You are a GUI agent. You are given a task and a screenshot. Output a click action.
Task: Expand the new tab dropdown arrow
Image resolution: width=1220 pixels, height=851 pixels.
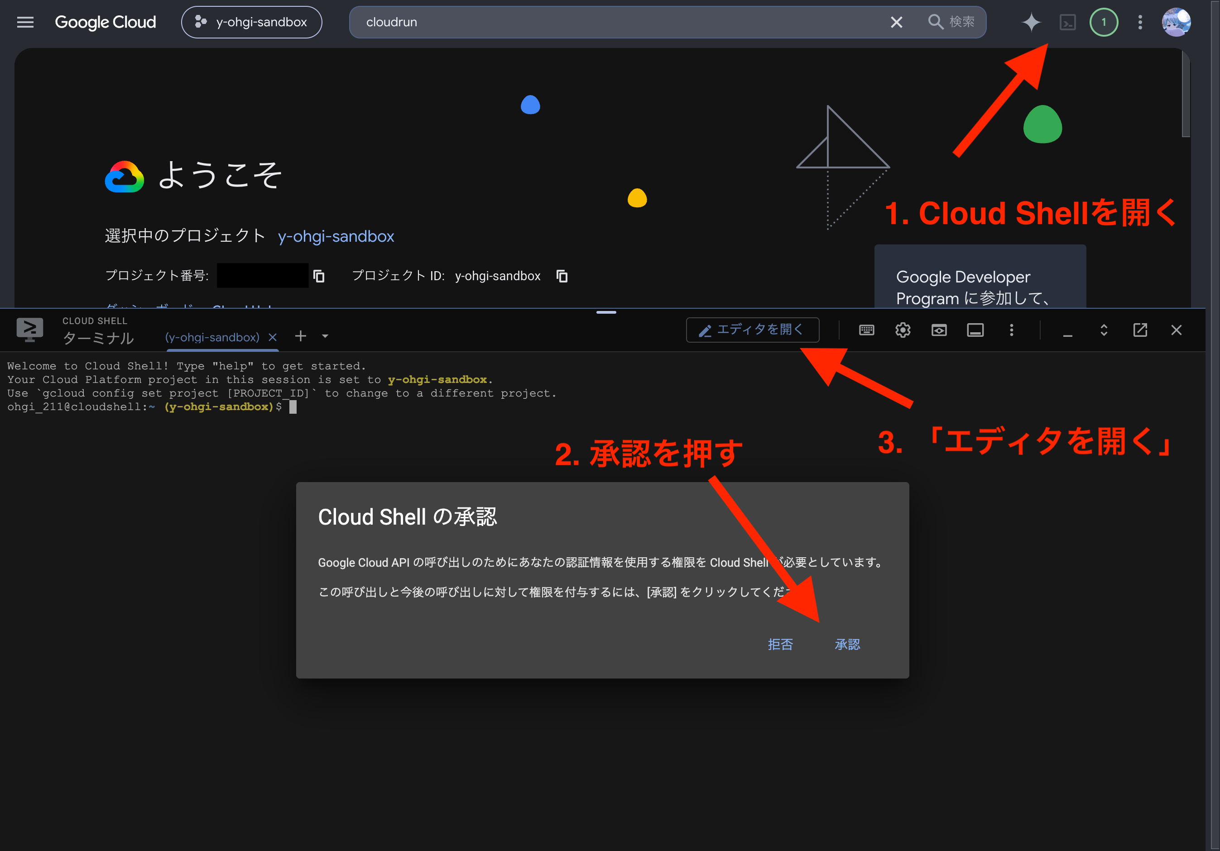[325, 336]
